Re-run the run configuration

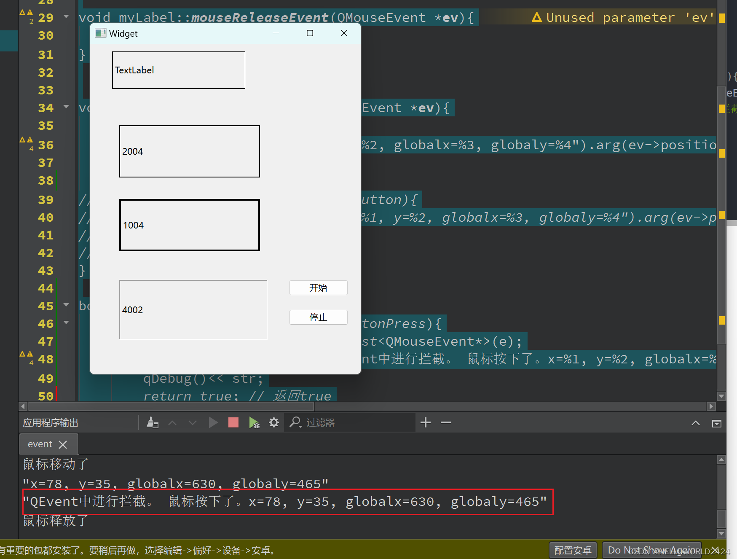point(213,422)
